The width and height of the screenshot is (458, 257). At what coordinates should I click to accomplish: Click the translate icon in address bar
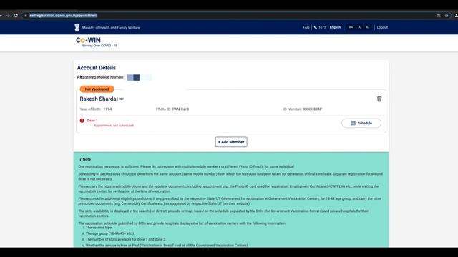[x=439, y=16]
